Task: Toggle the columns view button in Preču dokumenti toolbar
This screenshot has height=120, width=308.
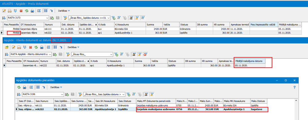Action: [x=46, y=11]
